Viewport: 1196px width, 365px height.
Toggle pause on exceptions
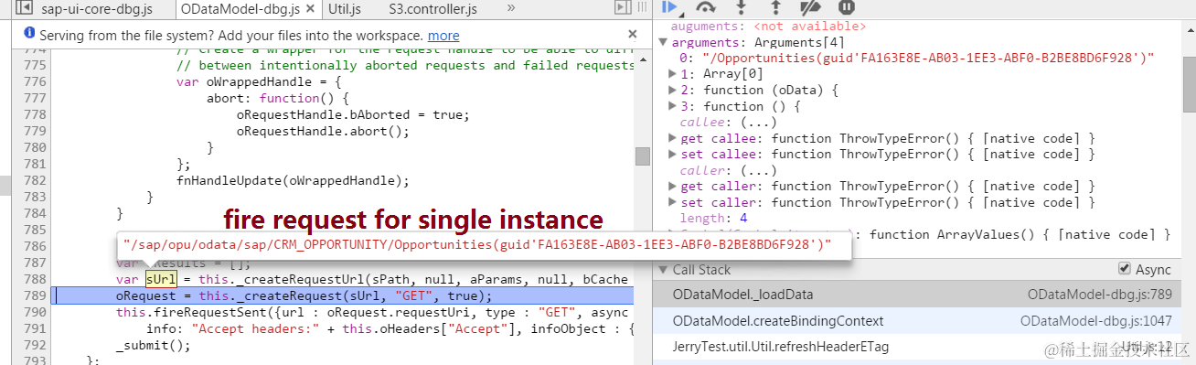click(846, 7)
